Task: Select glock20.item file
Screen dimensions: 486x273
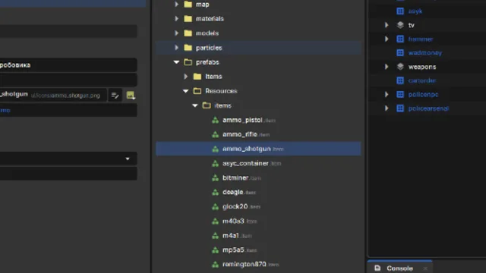Action: pyautogui.click(x=241, y=207)
